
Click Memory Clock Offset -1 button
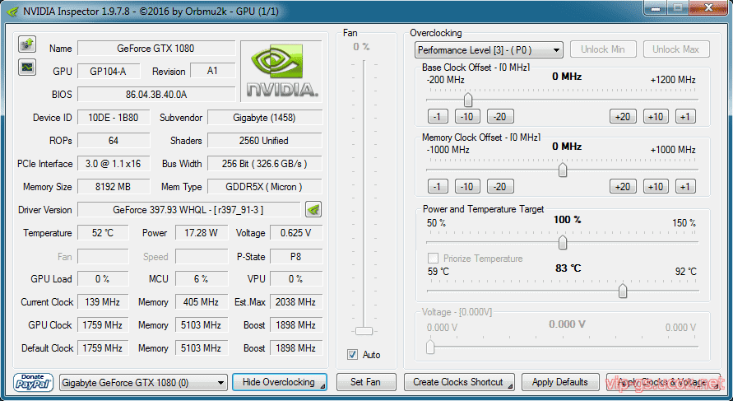438,187
